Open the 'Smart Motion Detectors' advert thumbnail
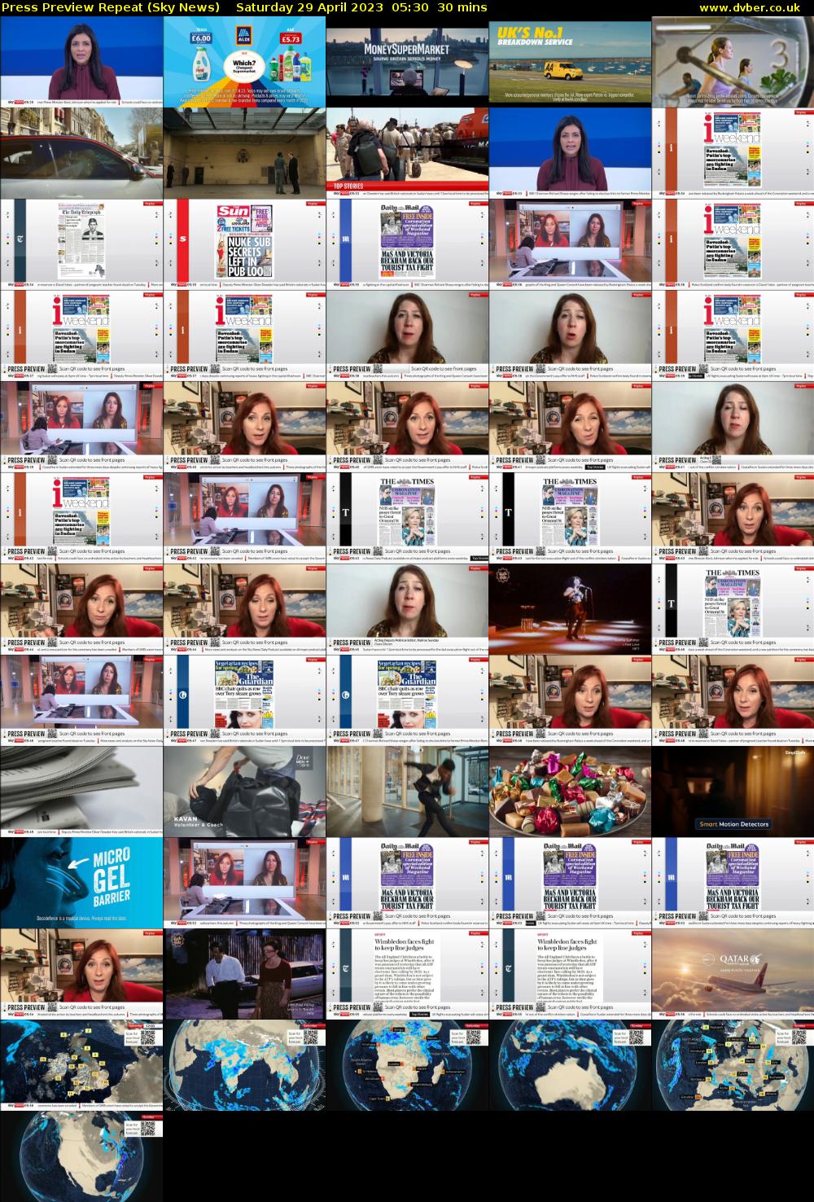The image size is (814, 1202). click(x=733, y=792)
